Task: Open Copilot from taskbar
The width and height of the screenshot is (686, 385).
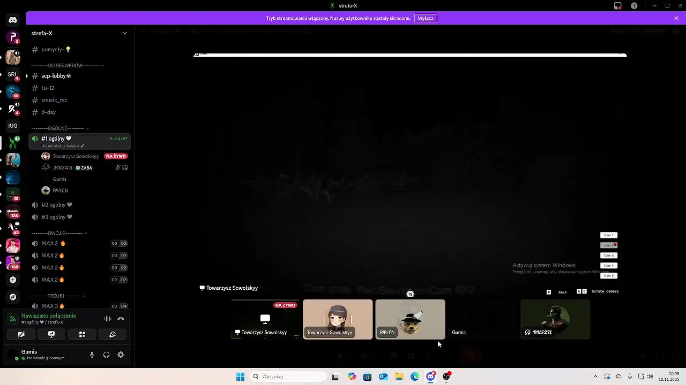Action: 352,376
